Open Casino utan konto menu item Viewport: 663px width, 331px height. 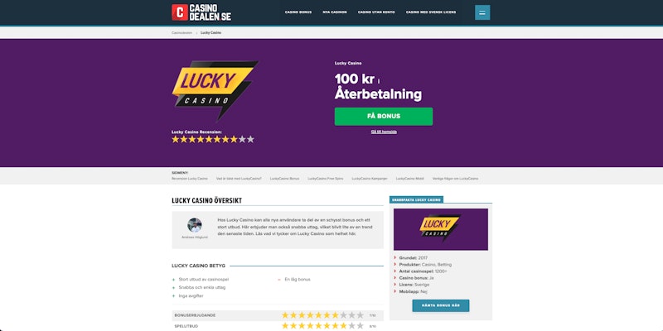coord(376,12)
